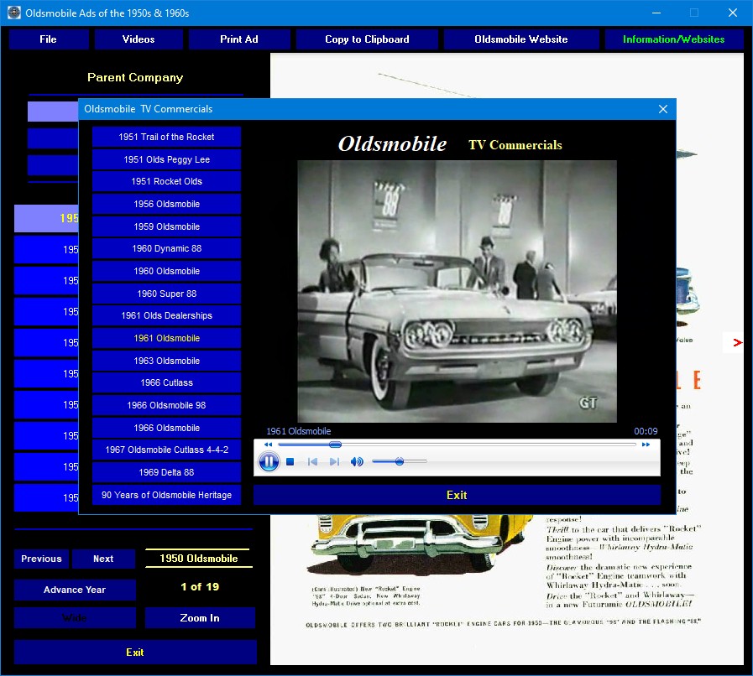Screen dimensions: 753x676
Task: Select Copy to Clipboard
Action: point(367,39)
